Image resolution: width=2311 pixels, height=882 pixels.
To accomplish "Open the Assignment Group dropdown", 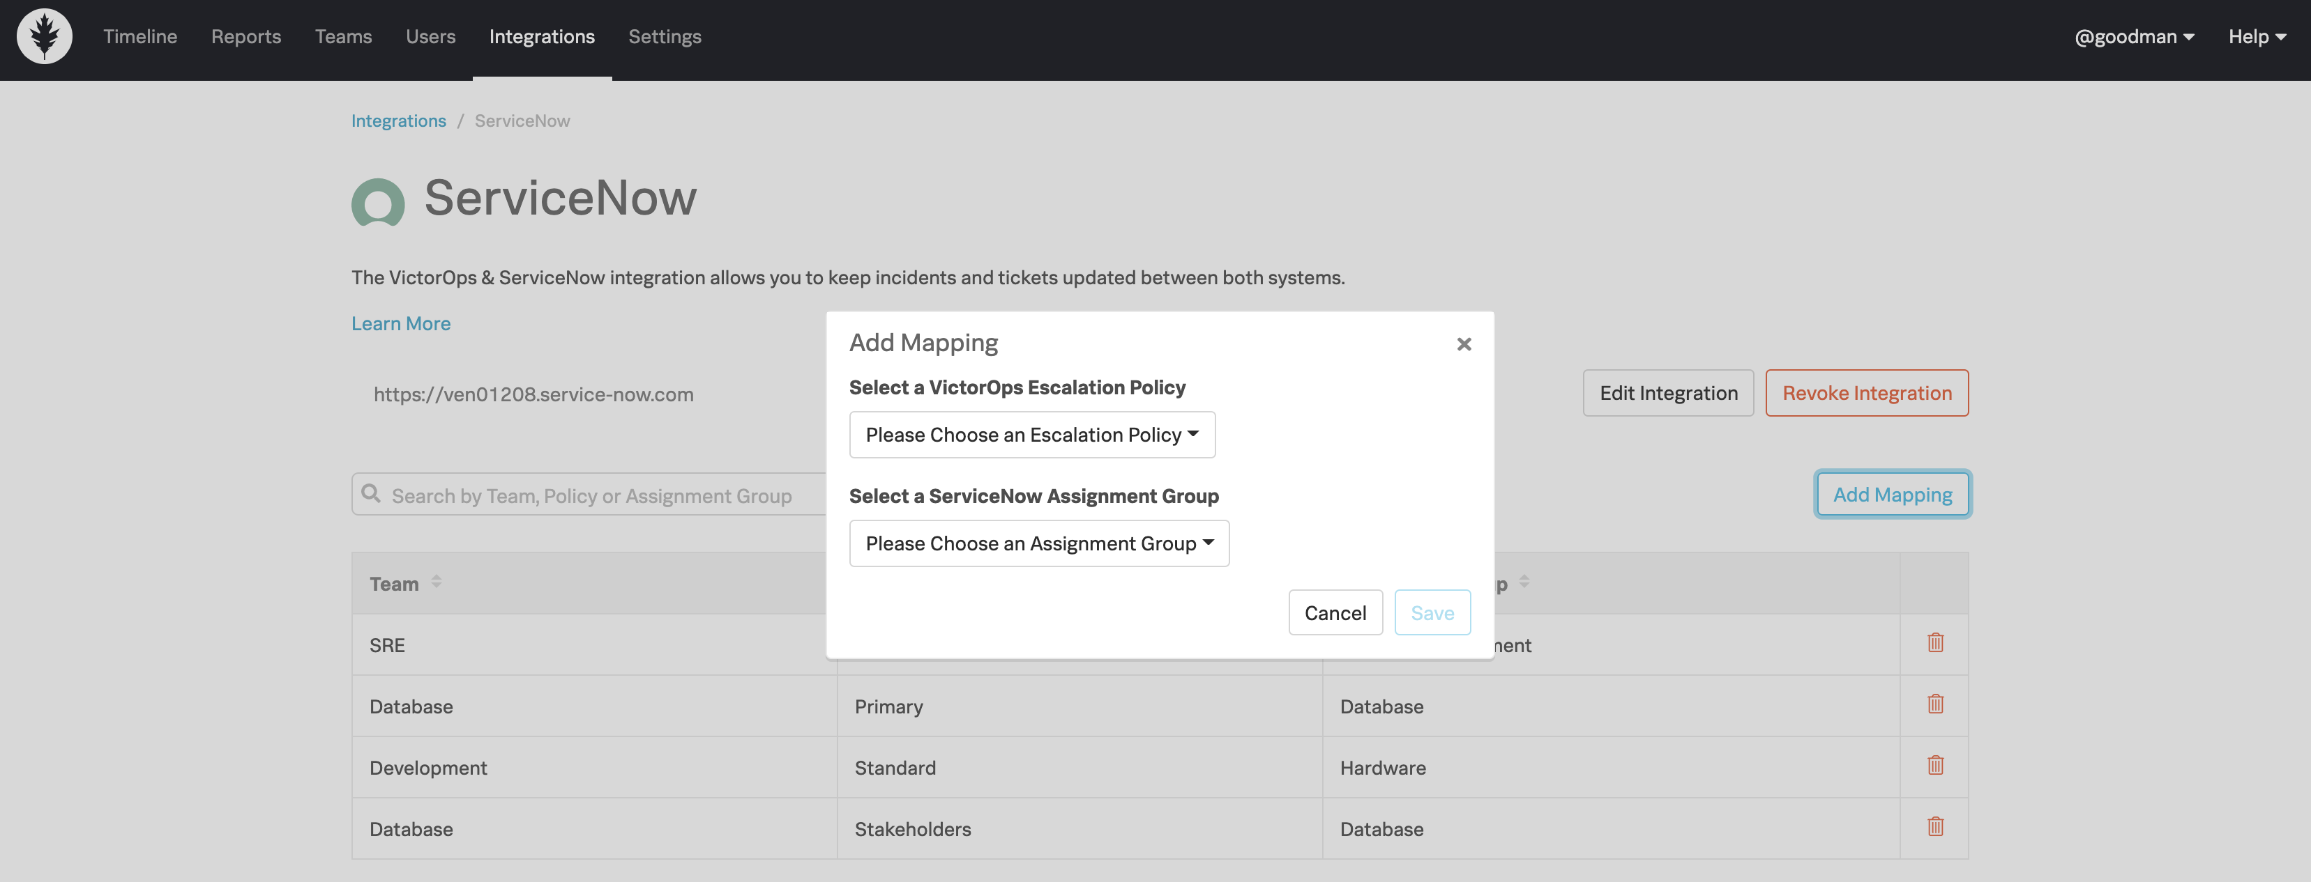I will click(x=1039, y=543).
